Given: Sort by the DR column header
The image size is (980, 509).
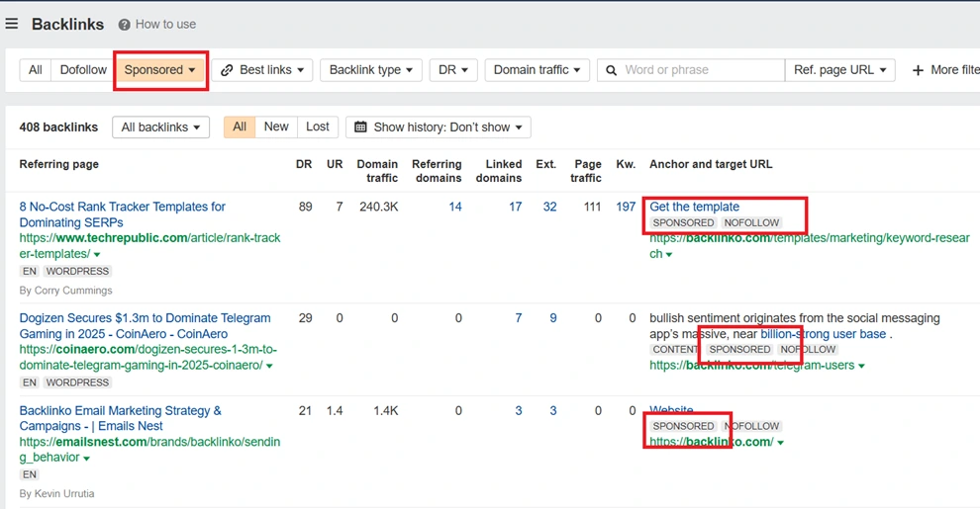Looking at the screenshot, I should [304, 164].
